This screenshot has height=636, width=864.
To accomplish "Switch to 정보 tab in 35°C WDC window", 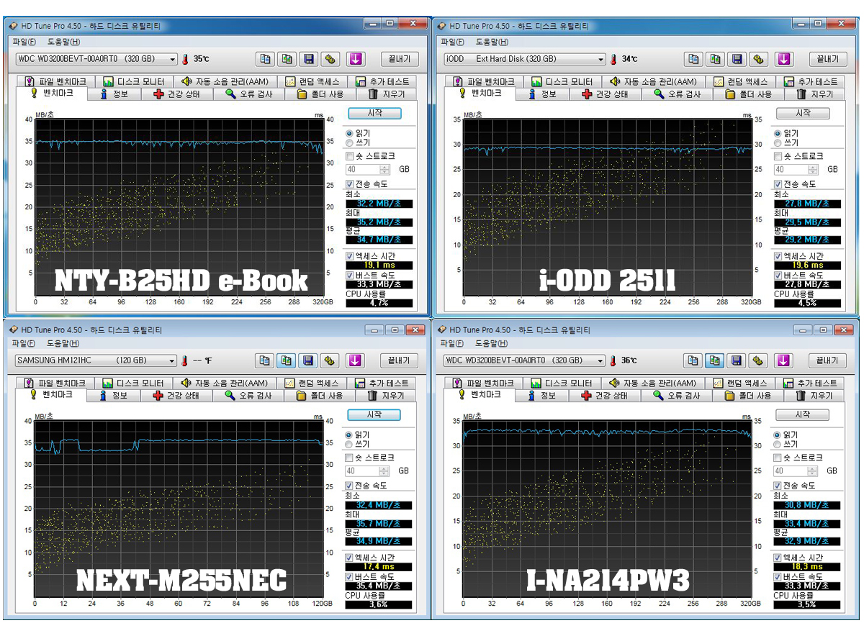I will pos(114,94).
